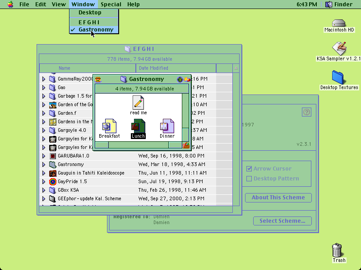The width and height of the screenshot is (361, 270).
Task: Sort EFGHI list by Date Modified header
Action: [176, 68]
